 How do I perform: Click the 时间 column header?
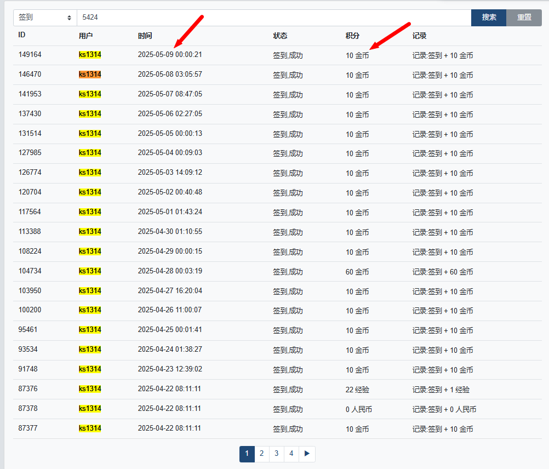145,36
